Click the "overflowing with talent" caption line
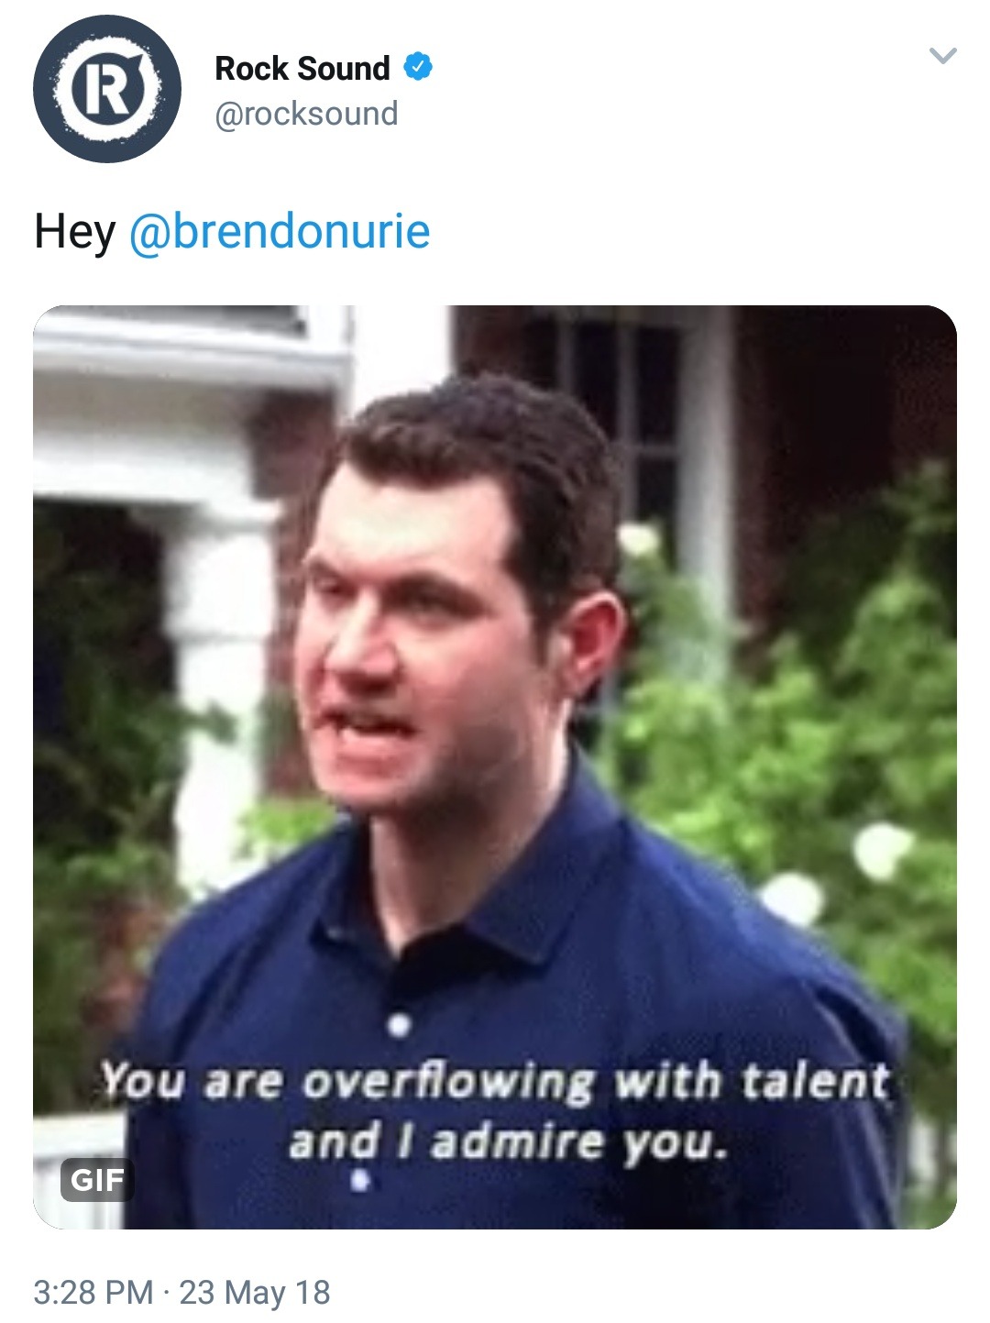The image size is (990, 1323). tap(495, 1081)
